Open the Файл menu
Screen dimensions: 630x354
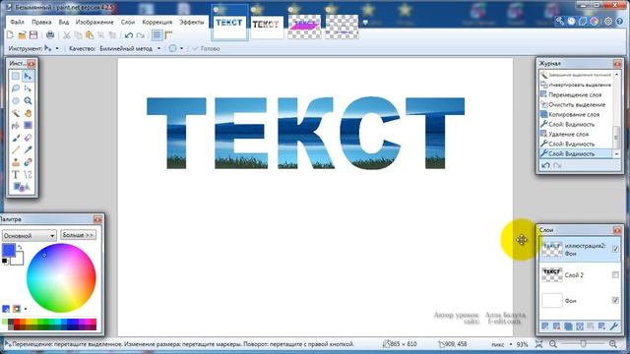click(x=17, y=22)
